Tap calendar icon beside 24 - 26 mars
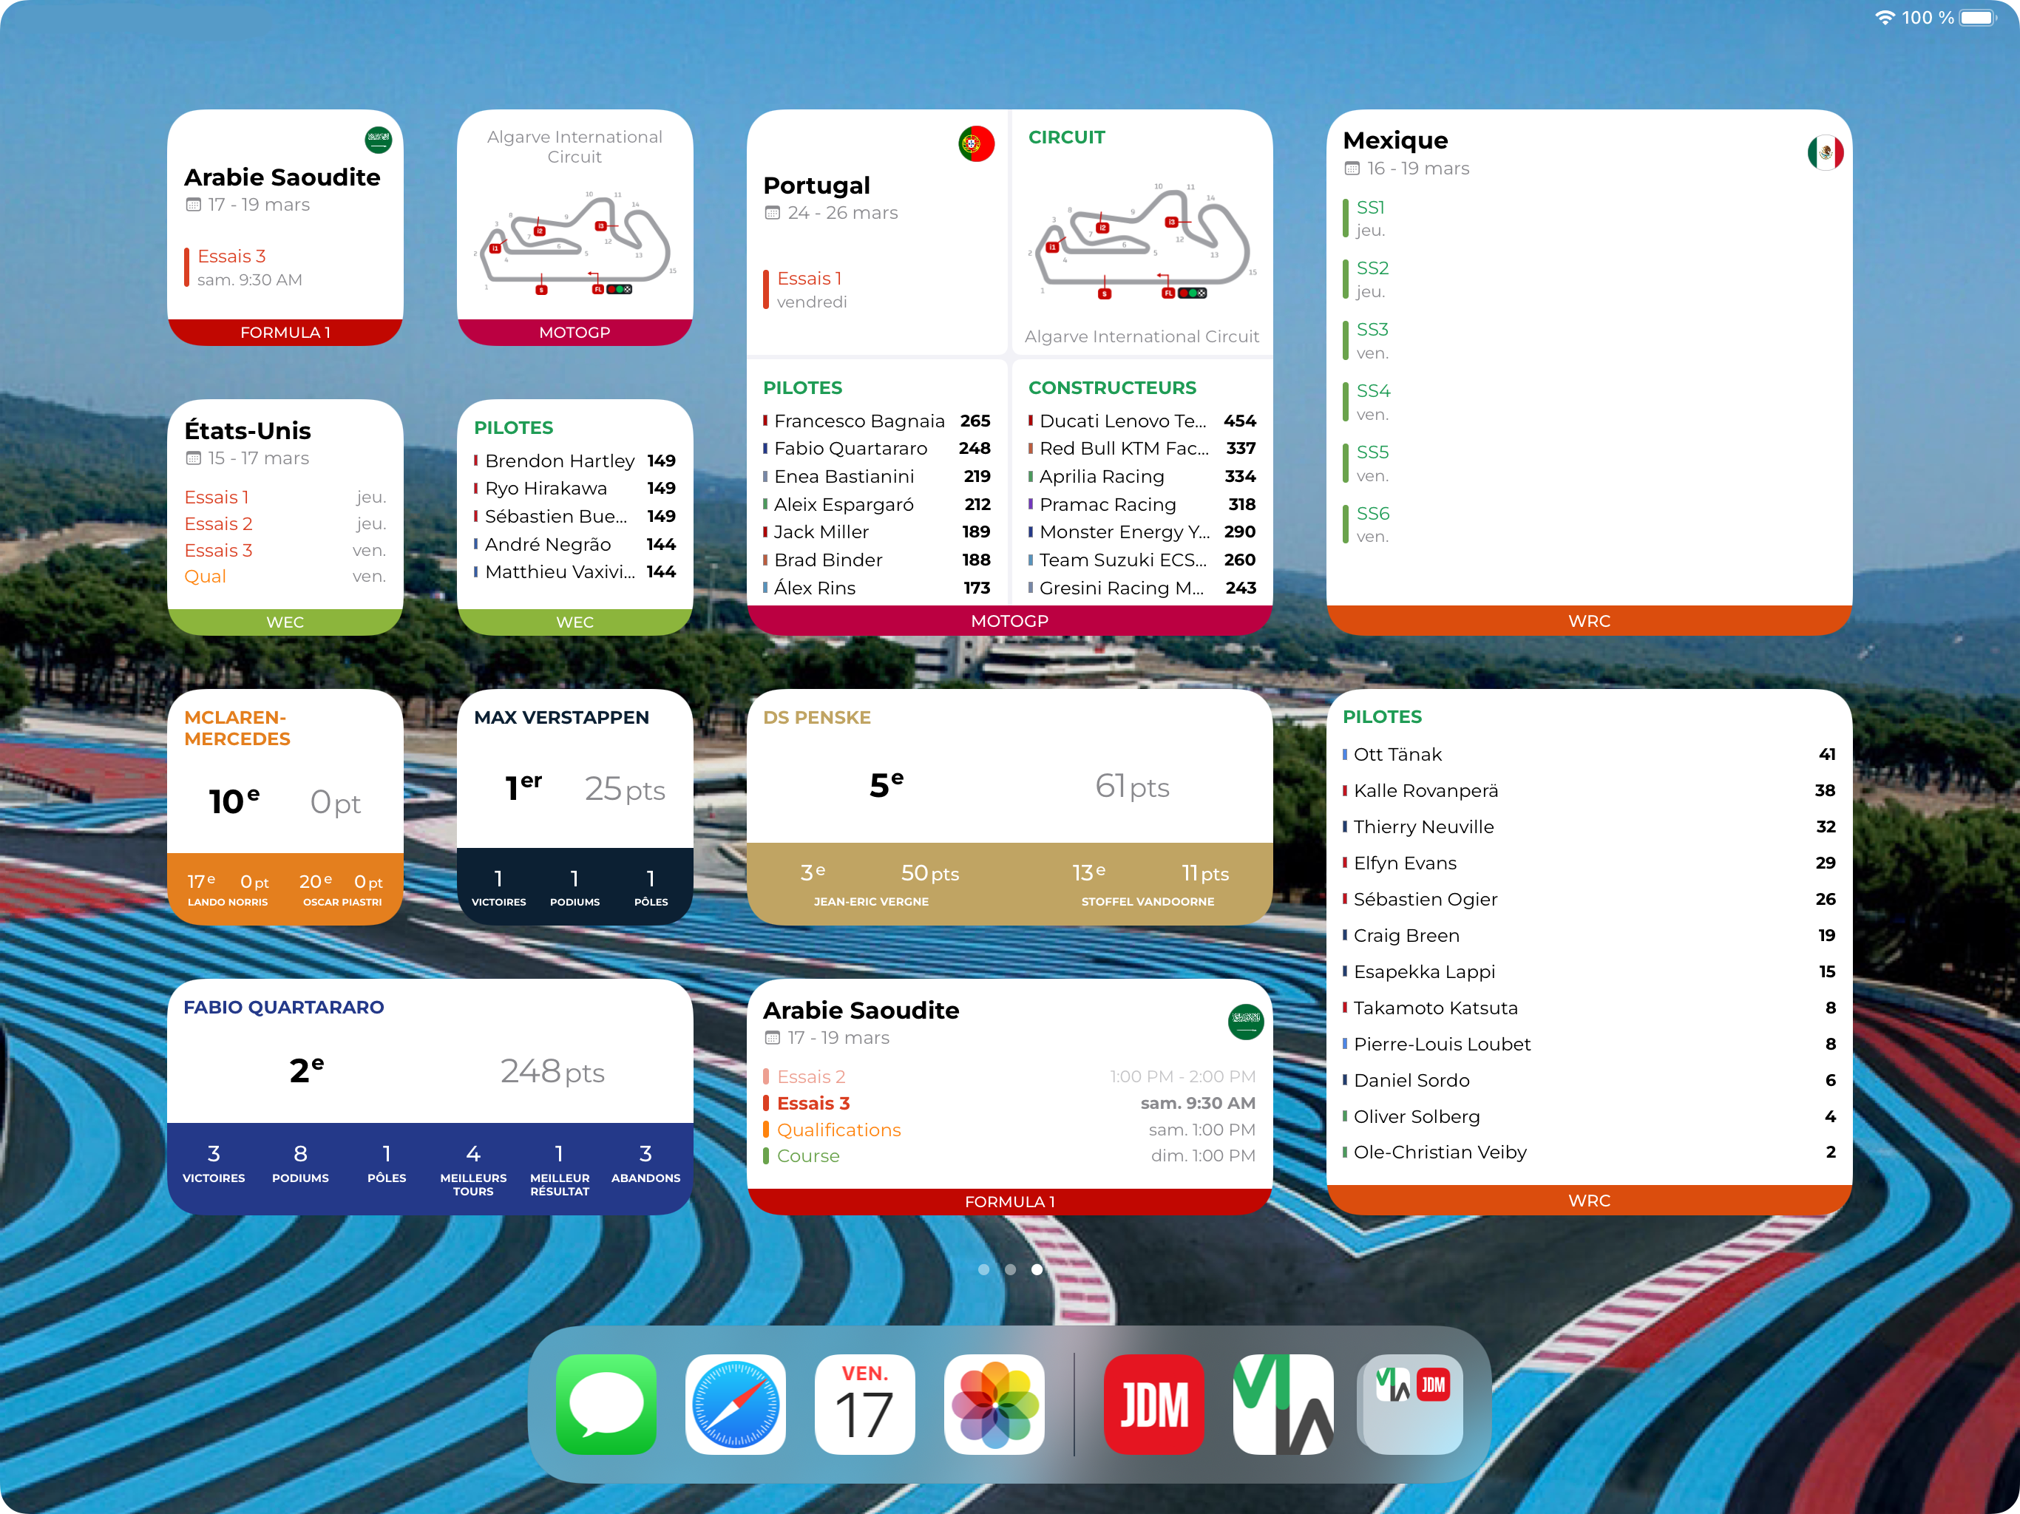The height and width of the screenshot is (1514, 2020). click(x=773, y=213)
